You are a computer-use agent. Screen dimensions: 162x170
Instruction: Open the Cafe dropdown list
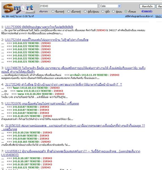click(x=110, y=6)
